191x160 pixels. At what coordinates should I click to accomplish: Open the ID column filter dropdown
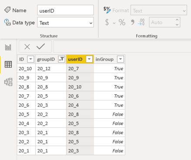tap(30, 59)
